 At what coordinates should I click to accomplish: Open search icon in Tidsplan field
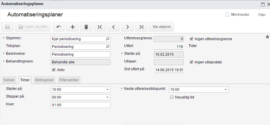(107, 47)
